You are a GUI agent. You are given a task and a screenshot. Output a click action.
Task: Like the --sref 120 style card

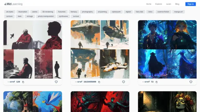point(56,82)
